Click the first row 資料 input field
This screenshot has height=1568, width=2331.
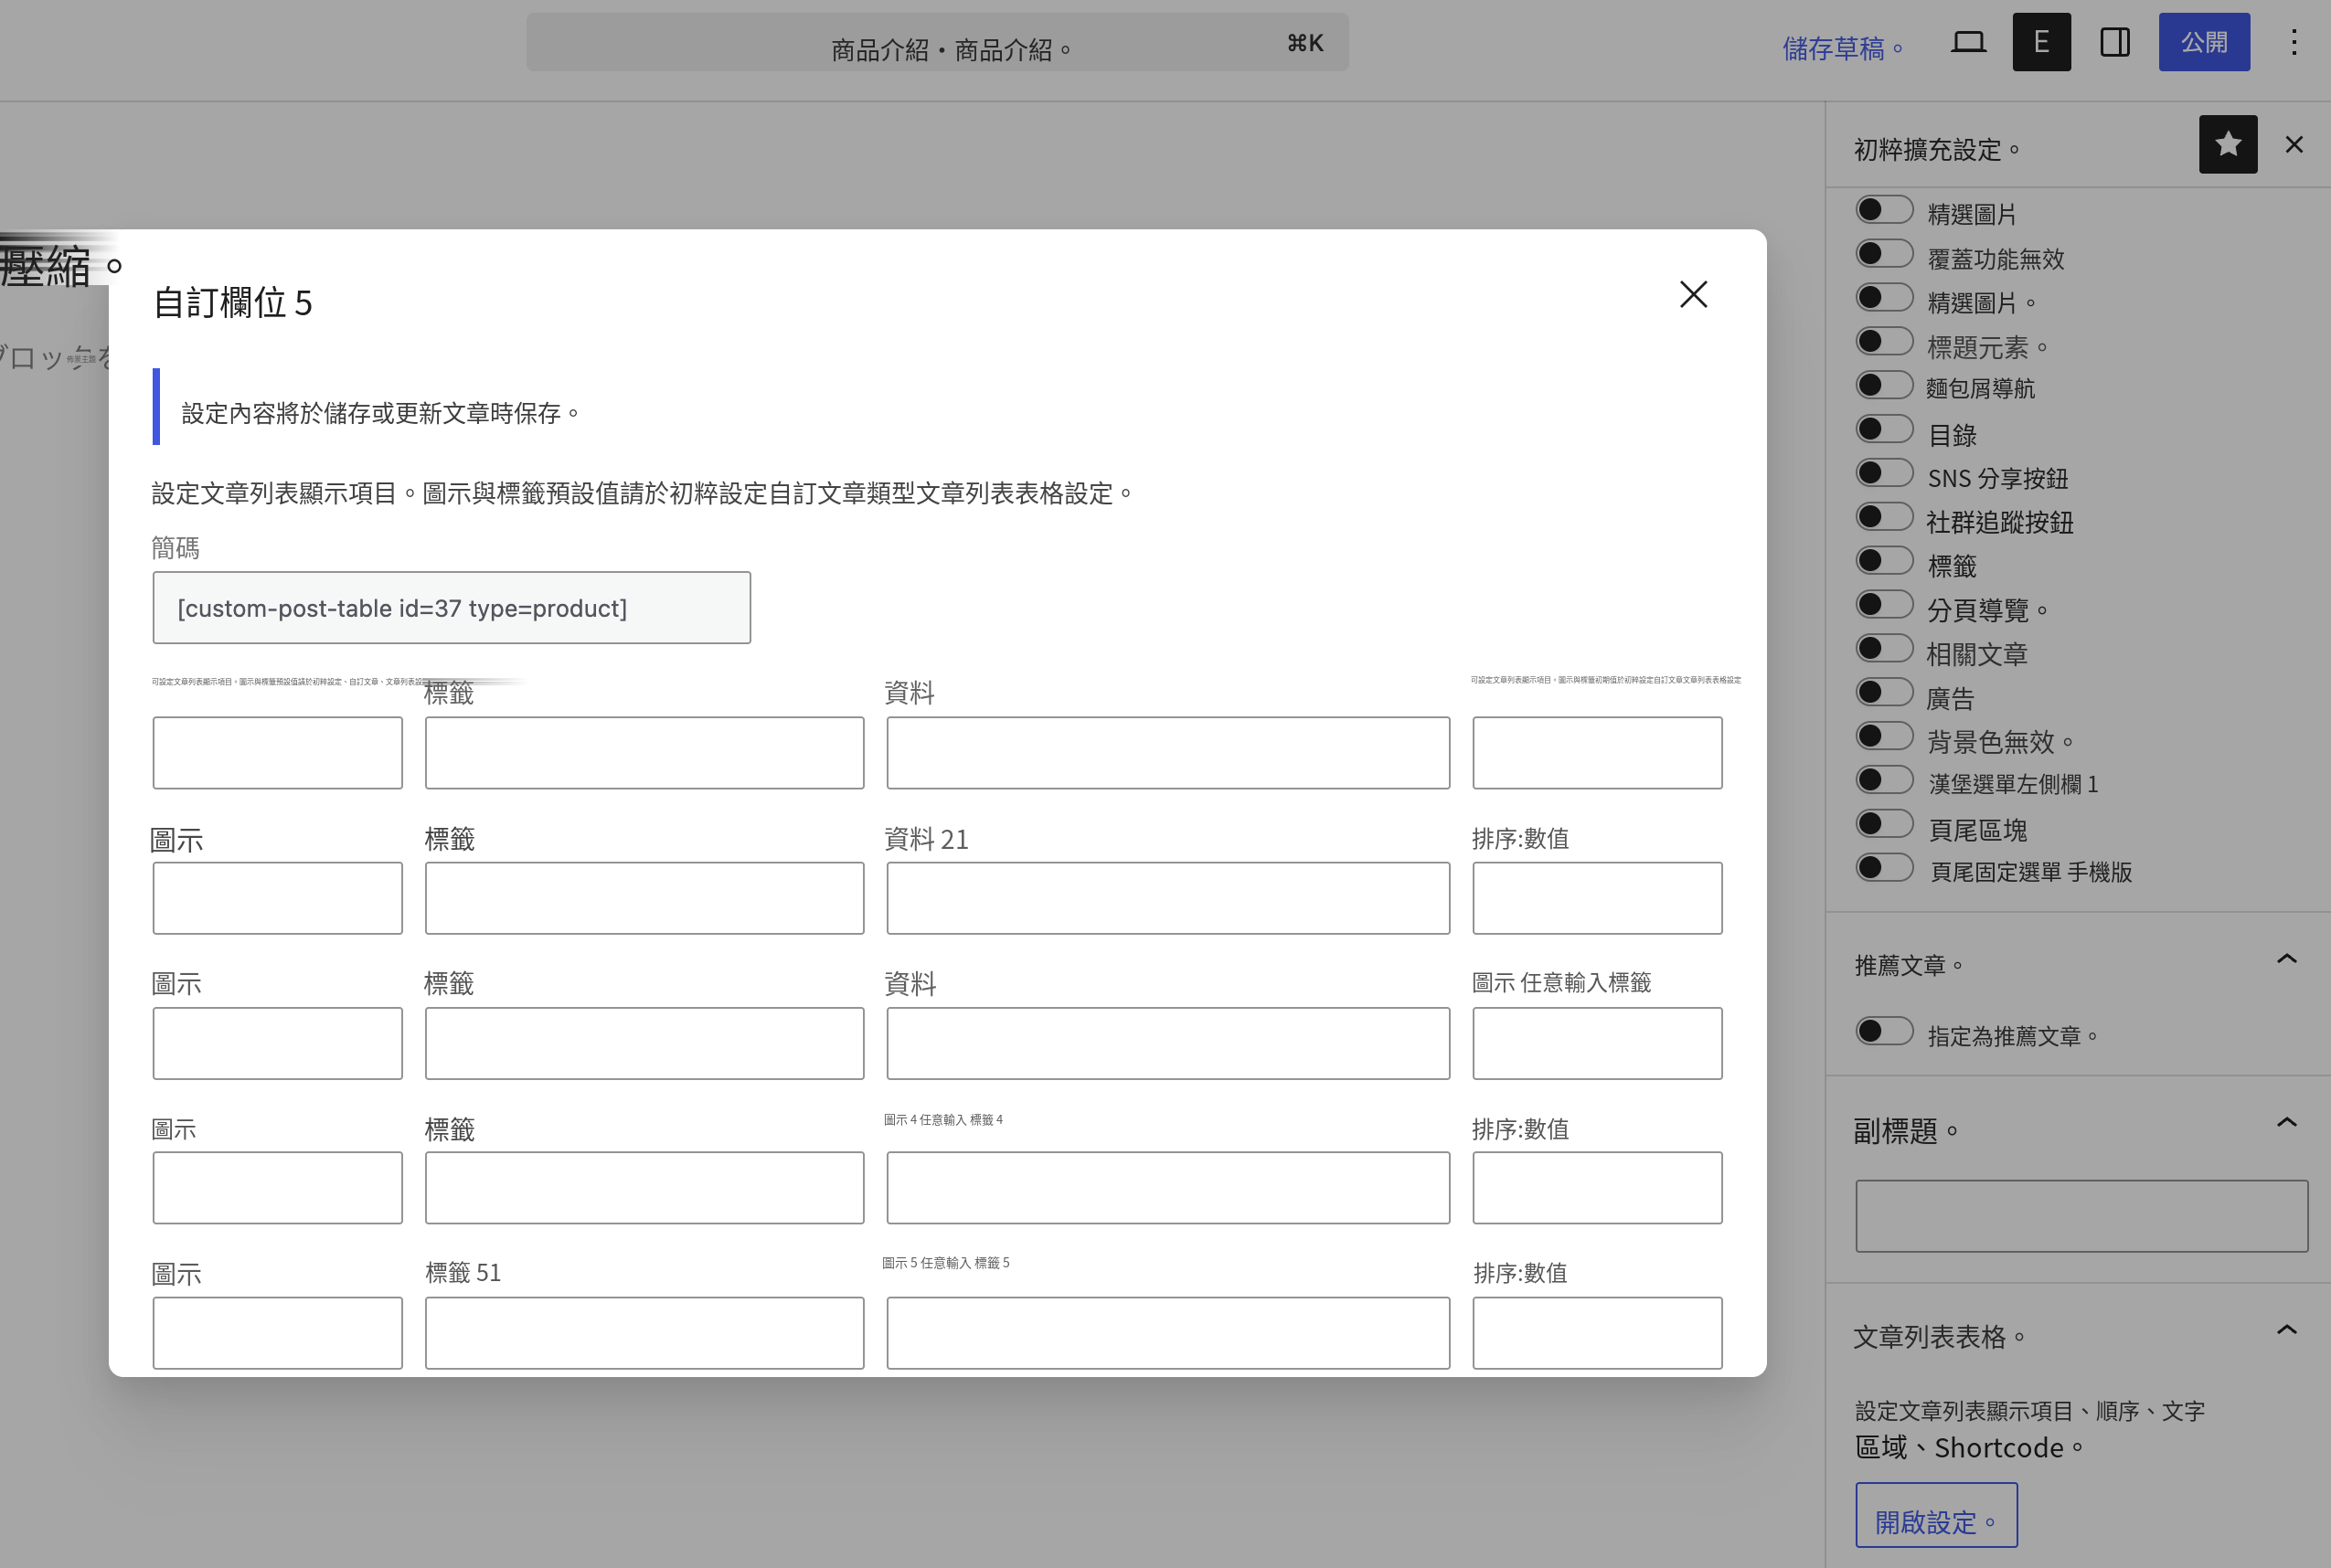pos(1167,753)
